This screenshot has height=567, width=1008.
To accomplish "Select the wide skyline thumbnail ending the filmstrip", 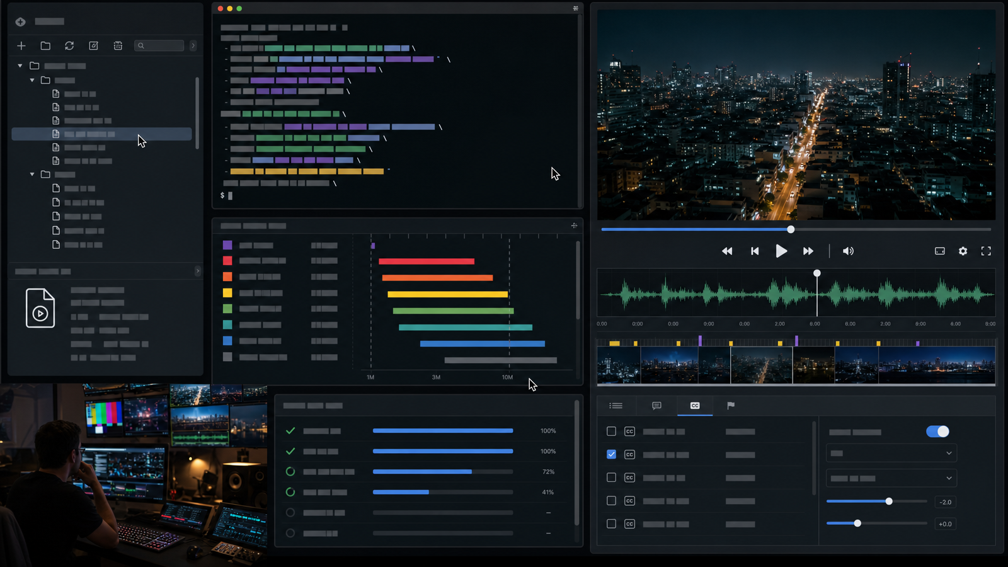I will (x=937, y=365).
